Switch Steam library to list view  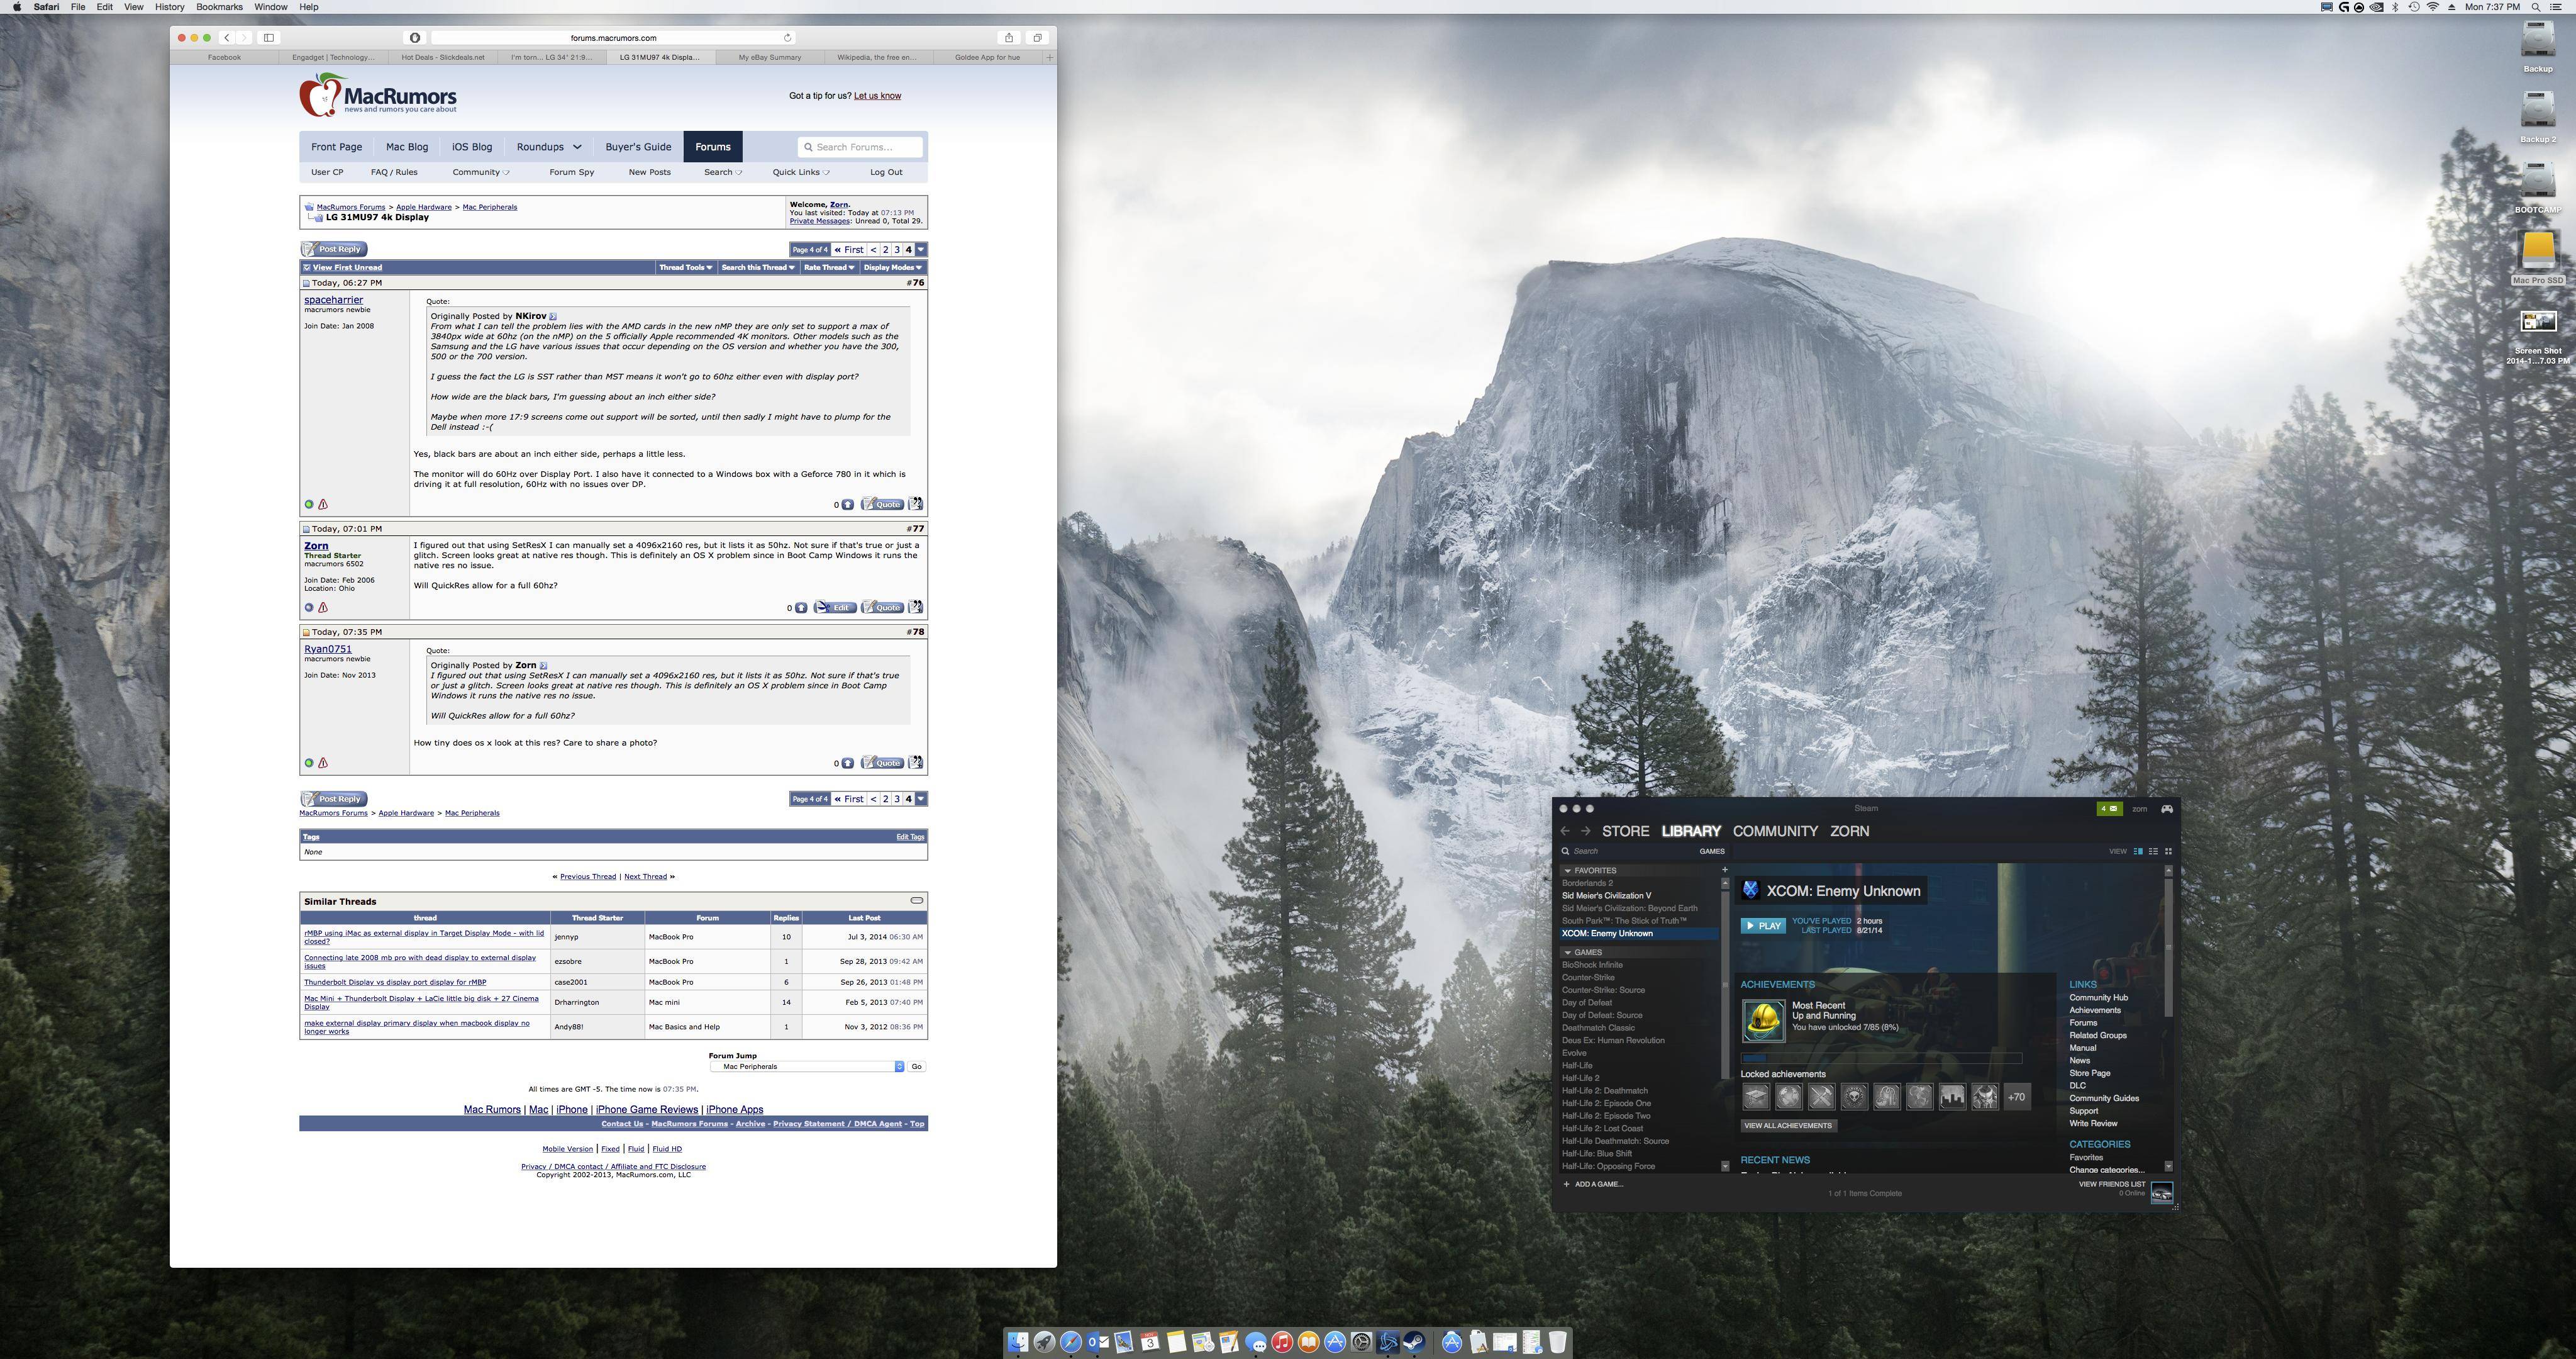(2153, 852)
